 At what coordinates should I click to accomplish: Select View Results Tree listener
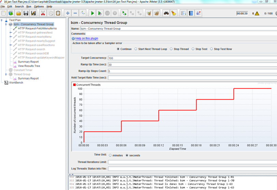(x=29, y=66)
